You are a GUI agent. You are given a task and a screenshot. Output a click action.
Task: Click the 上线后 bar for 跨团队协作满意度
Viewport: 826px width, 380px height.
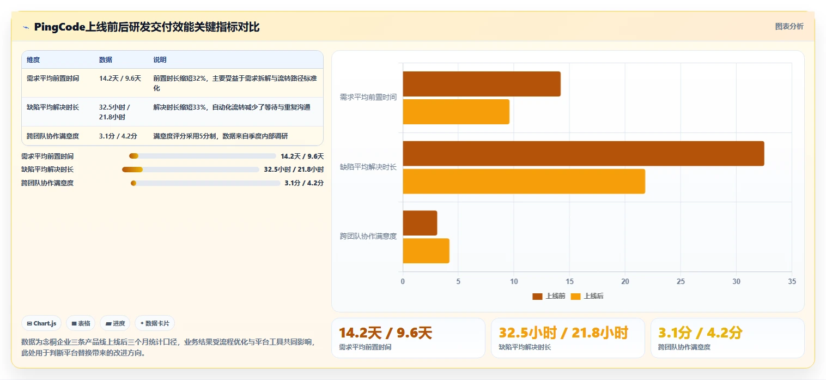click(426, 251)
